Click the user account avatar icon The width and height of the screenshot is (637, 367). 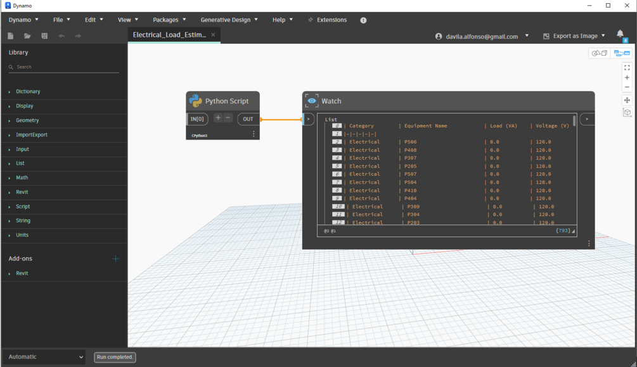pos(439,36)
